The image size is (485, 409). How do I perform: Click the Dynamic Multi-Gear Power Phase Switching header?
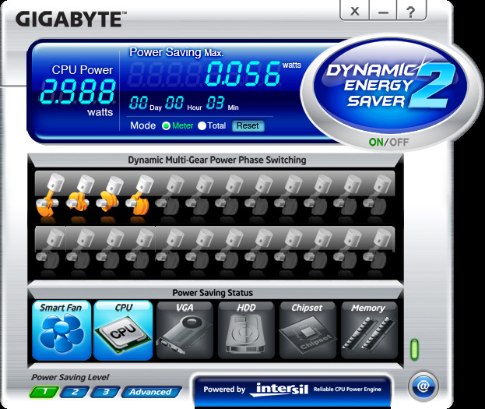pyautogui.click(x=217, y=160)
